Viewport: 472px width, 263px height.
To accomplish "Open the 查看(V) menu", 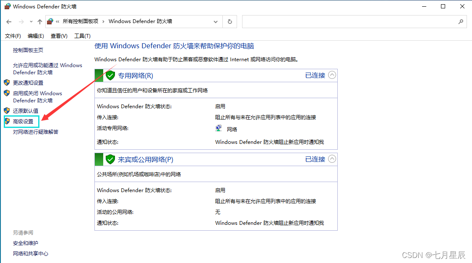I will (x=59, y=36).
